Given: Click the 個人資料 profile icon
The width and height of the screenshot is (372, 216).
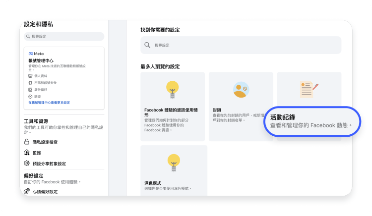Looking at the screenshot, I should (x=30, y=76).
